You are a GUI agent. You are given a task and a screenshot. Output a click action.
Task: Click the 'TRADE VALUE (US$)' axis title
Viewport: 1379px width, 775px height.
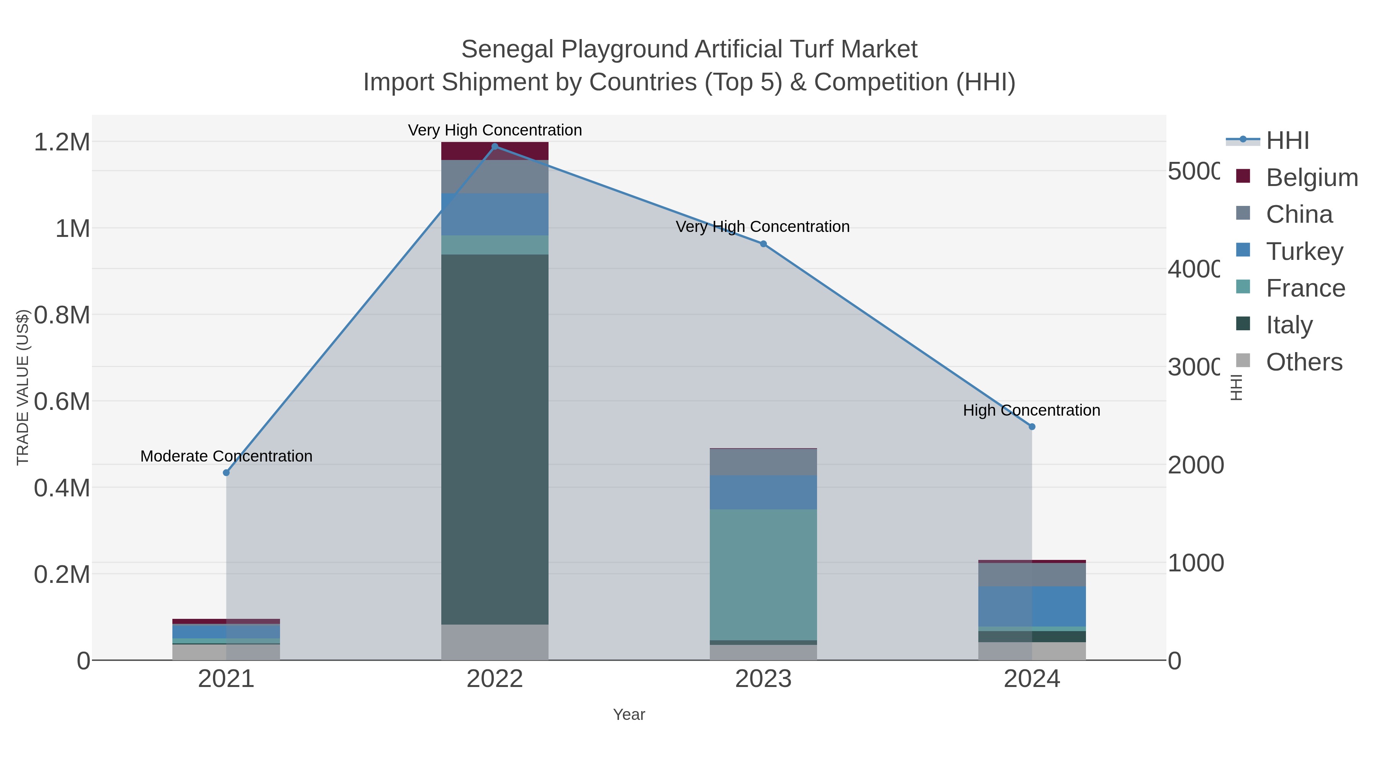23,387
